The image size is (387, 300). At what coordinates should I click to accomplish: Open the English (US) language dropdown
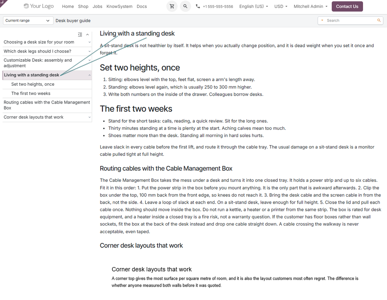pyautogui.click(x=253, y=7)
